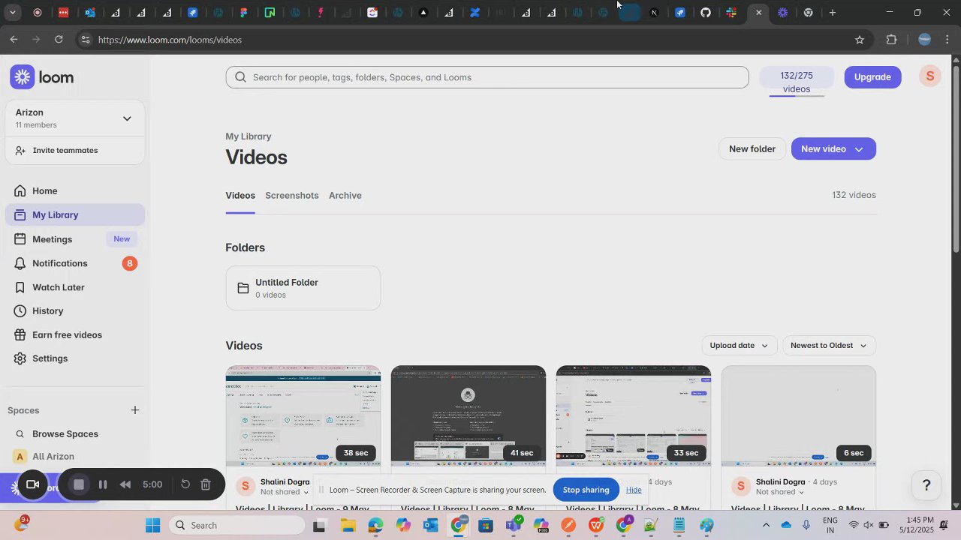Open the Loom help question mark

click(x=926, y=485)
